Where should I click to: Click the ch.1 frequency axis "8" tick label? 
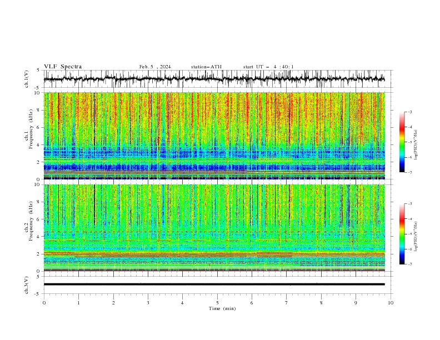[x=39, y=110]
